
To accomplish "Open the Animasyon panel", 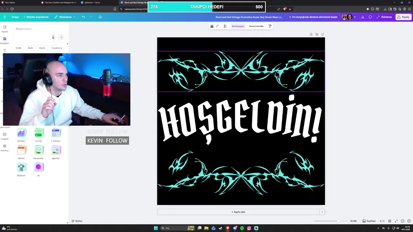I will tap(238, 26).
